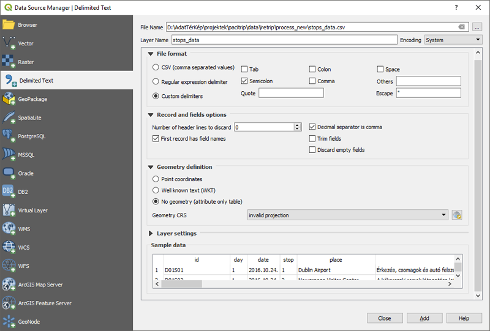Select the WCS globe icon
Image resolution: width=490 pixels, height=331 pixels.
click(9, 247)
